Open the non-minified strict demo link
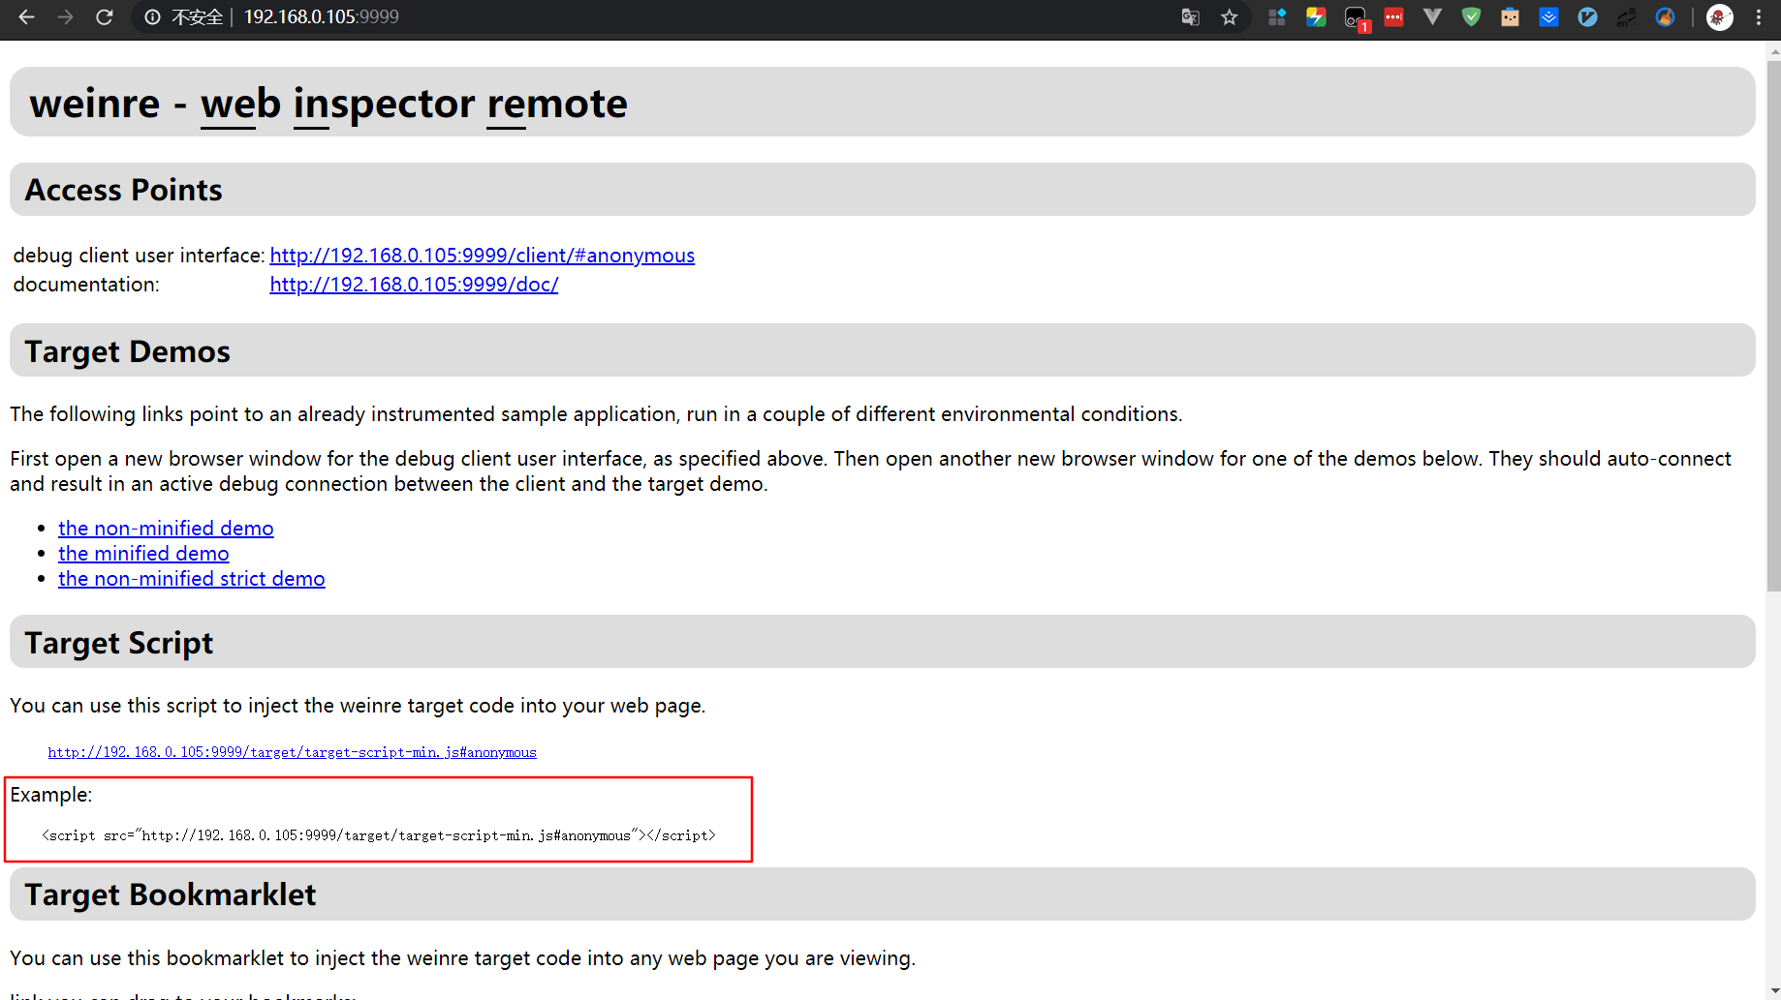The image size is (1781, 1000). (x=192, y=579)
